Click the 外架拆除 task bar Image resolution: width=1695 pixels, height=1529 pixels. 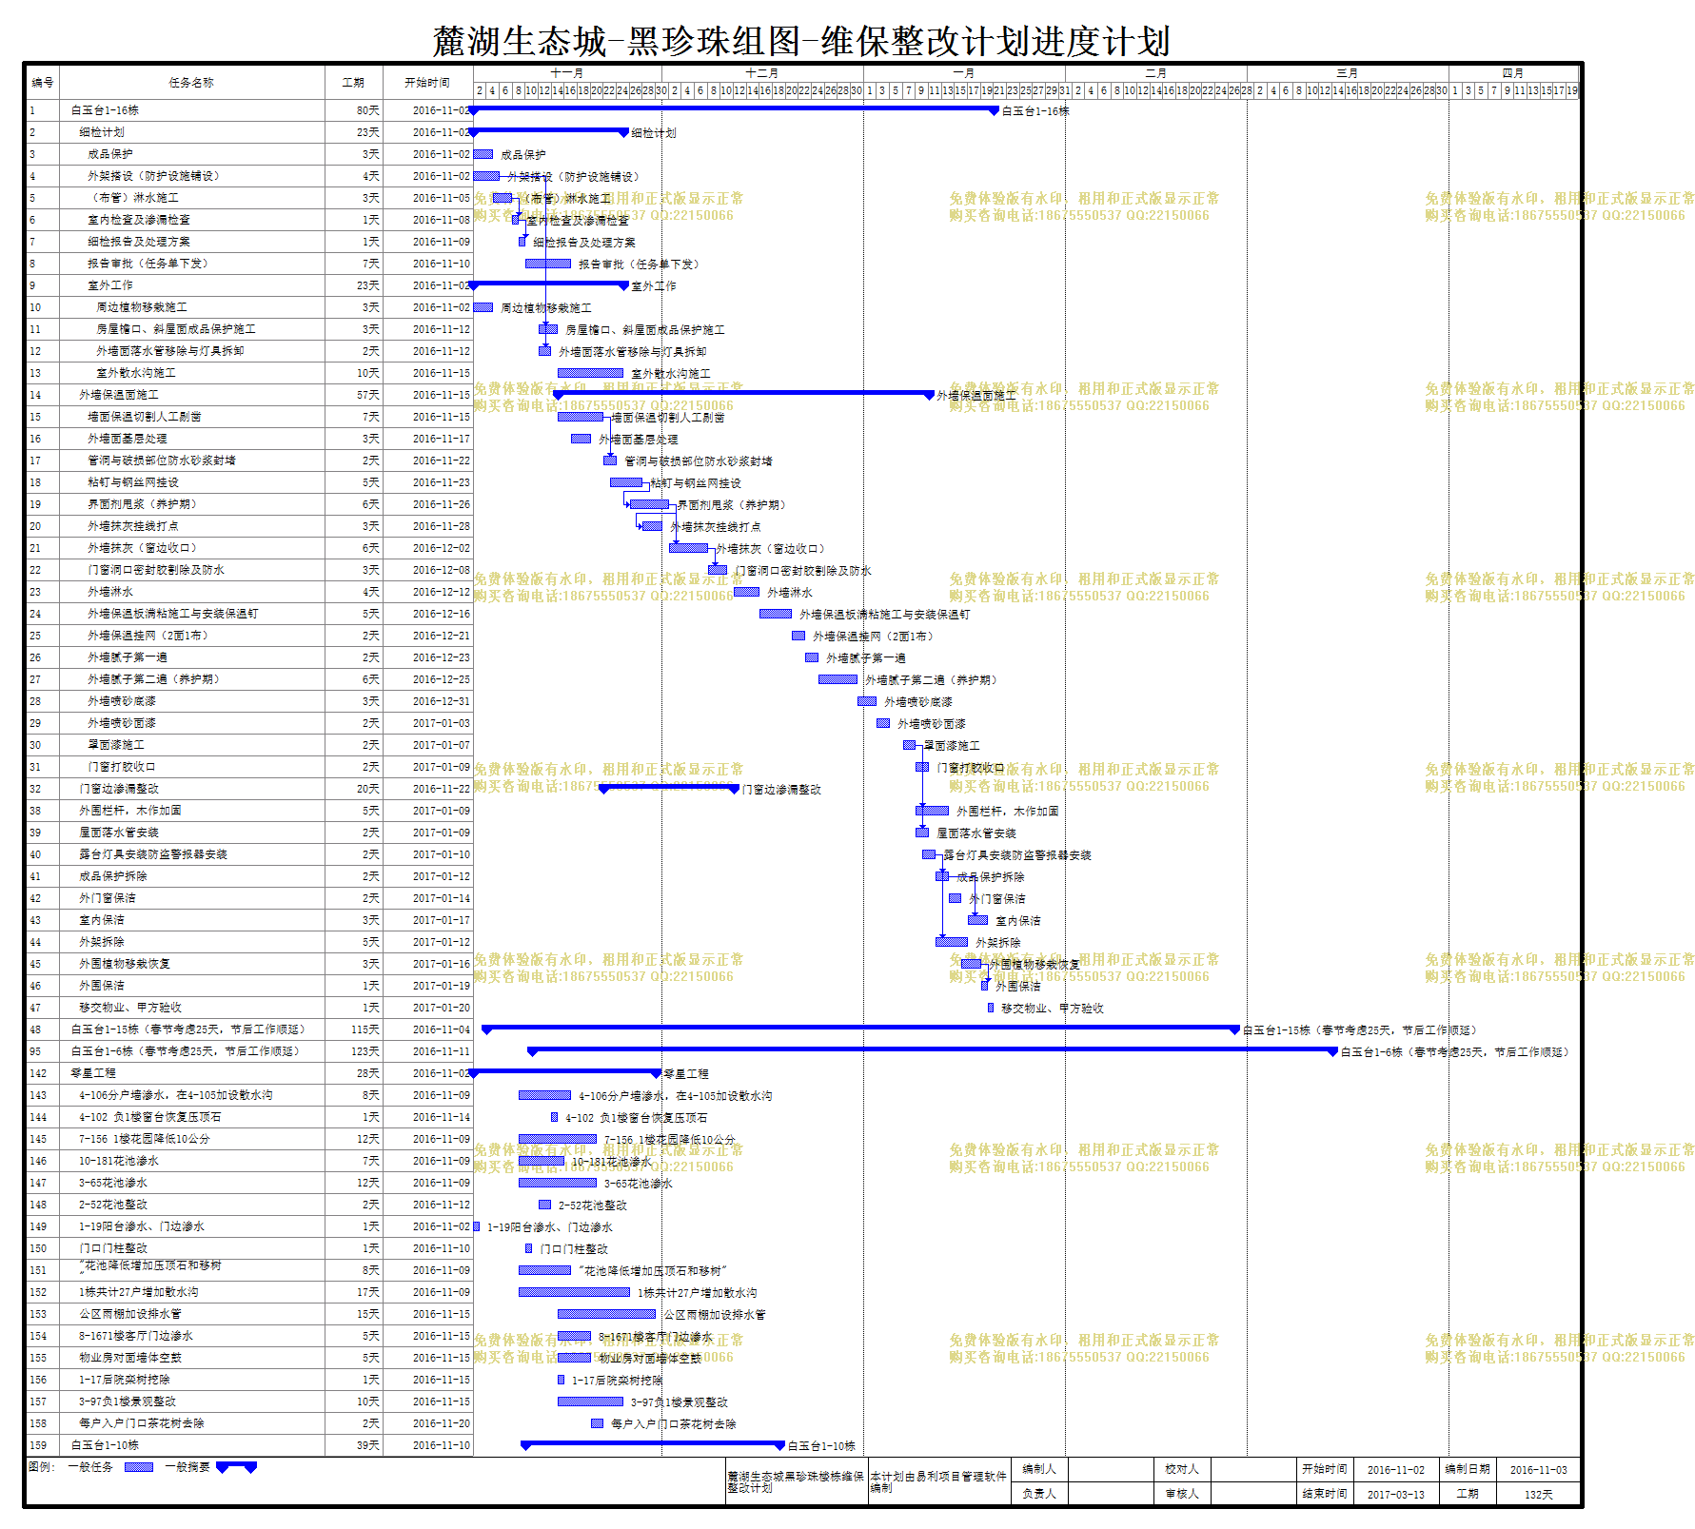point(952,942)
